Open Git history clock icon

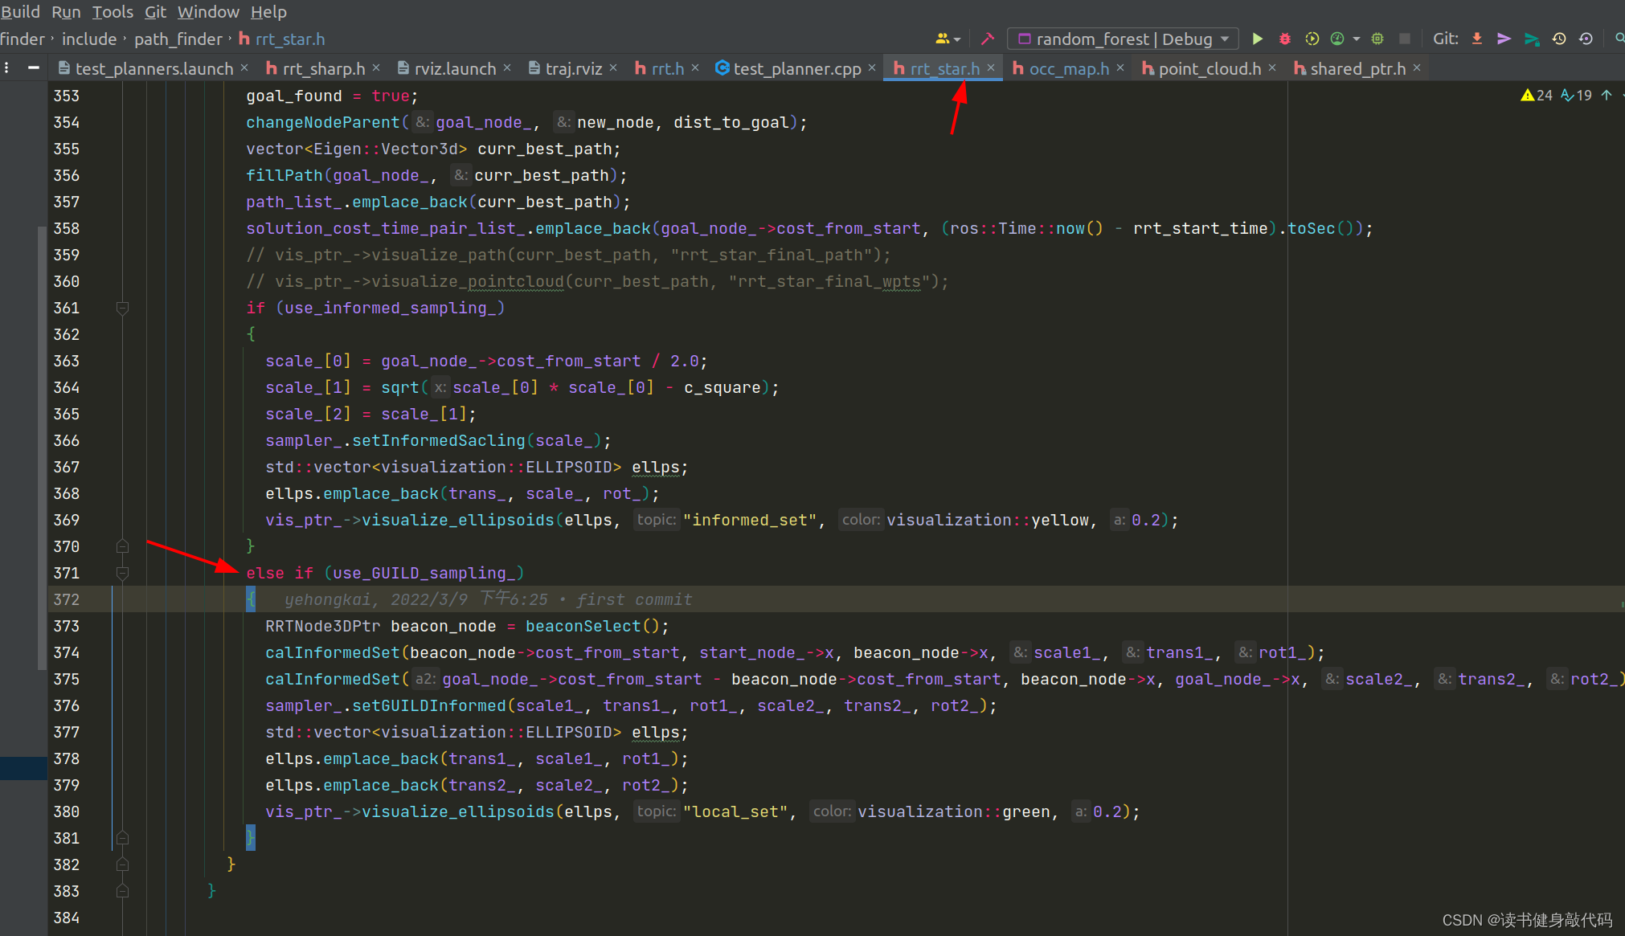(1559, 39)
